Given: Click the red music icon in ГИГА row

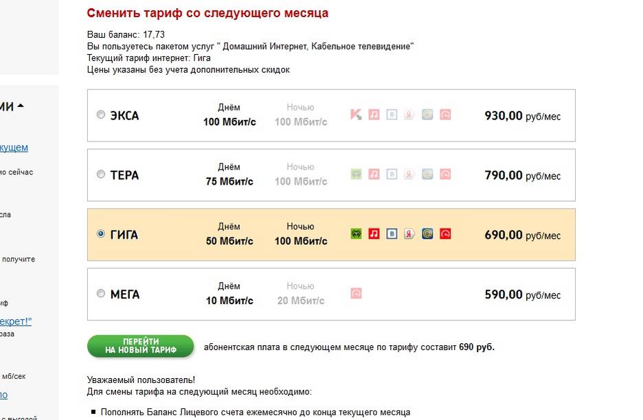Looking at the screenshot, I should point(374,234).
